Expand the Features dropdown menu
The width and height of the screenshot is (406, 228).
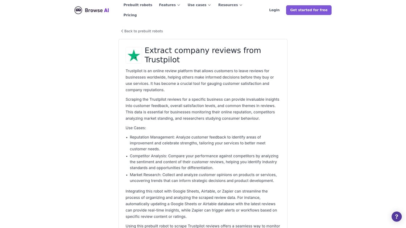167,5
